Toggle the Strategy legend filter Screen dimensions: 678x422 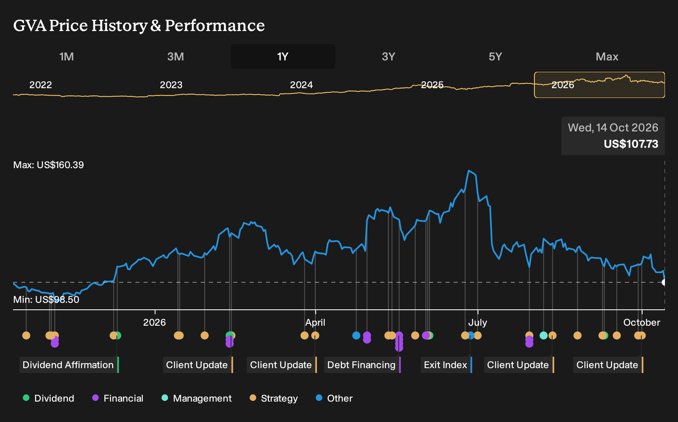point(274,398)
